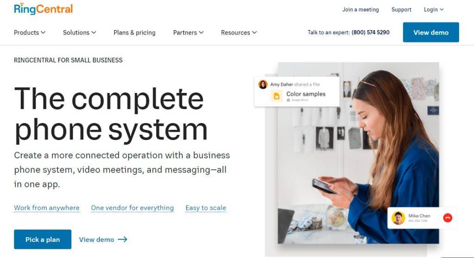Open the Partners dropdown menu
Image resolution: width=474 pixels, height=258 pixels.
[188, 32]
